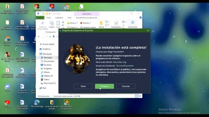Open the Eliminar dropdown in ribbon
Image resolution: width=209 pixels, height=117 pixels.
point(86,23)
